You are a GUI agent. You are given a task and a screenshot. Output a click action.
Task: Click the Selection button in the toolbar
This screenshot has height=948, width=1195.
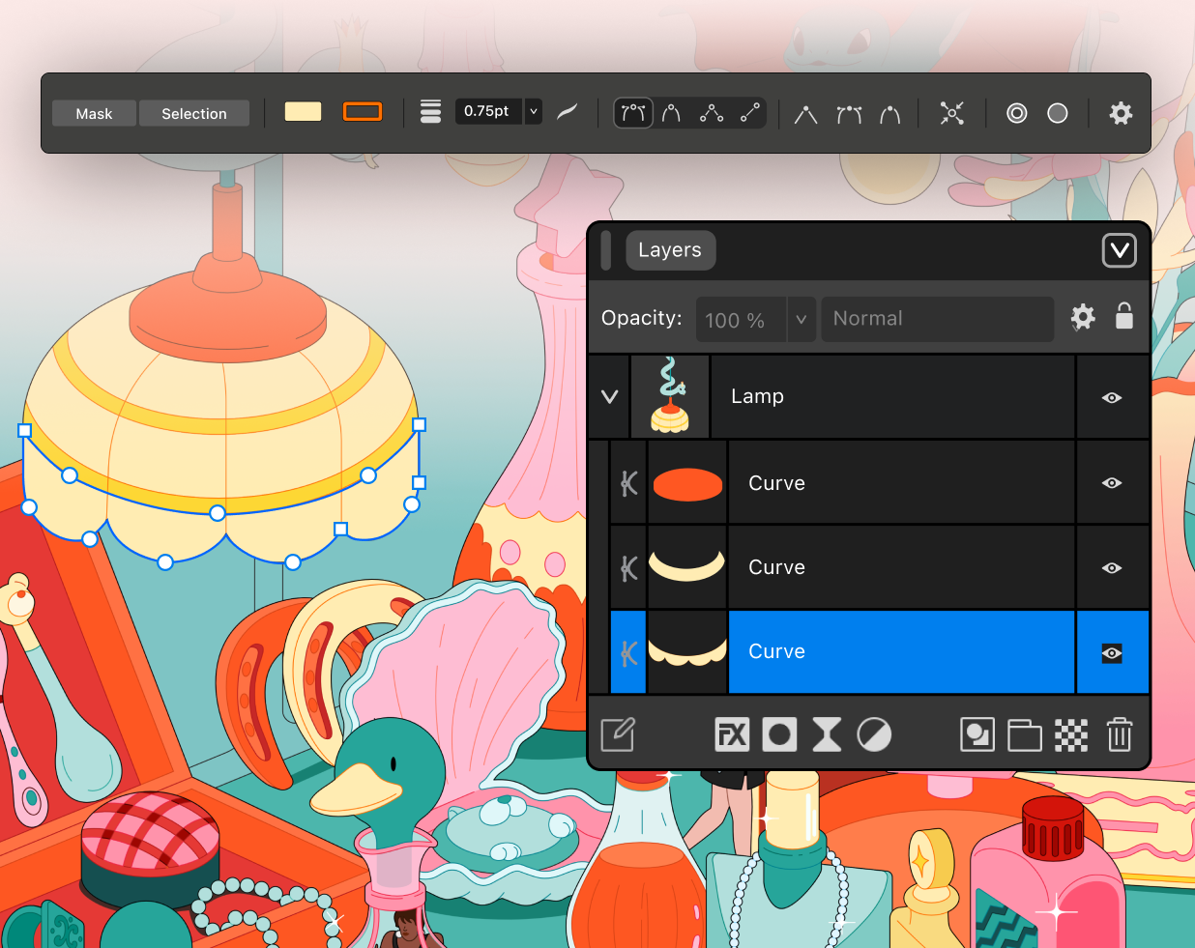[x=194, y=113]
